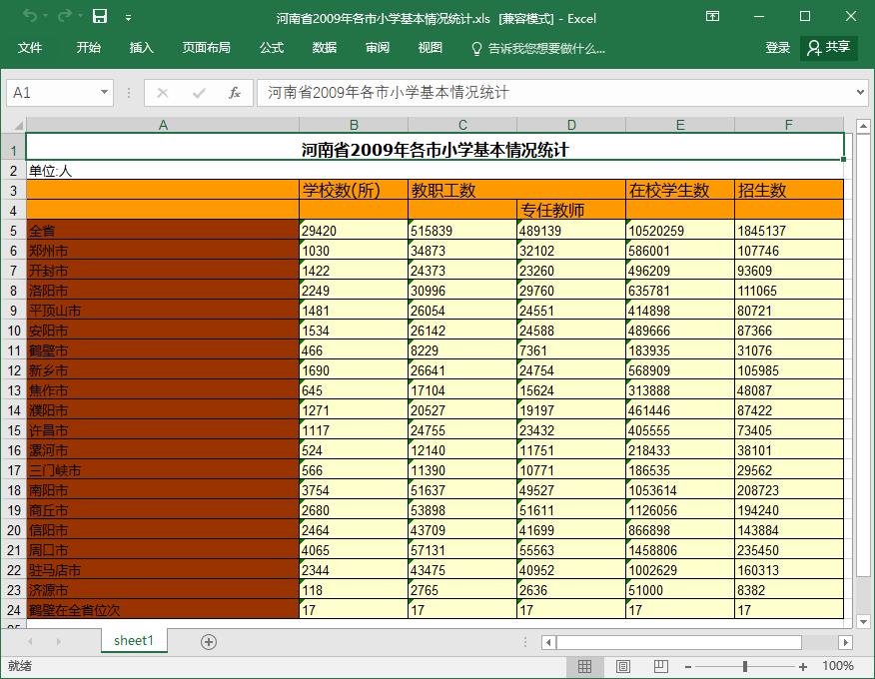This screenshot has height=679, width=875.
Task: Click cell with value 3754
Action: tap(354, 490)
